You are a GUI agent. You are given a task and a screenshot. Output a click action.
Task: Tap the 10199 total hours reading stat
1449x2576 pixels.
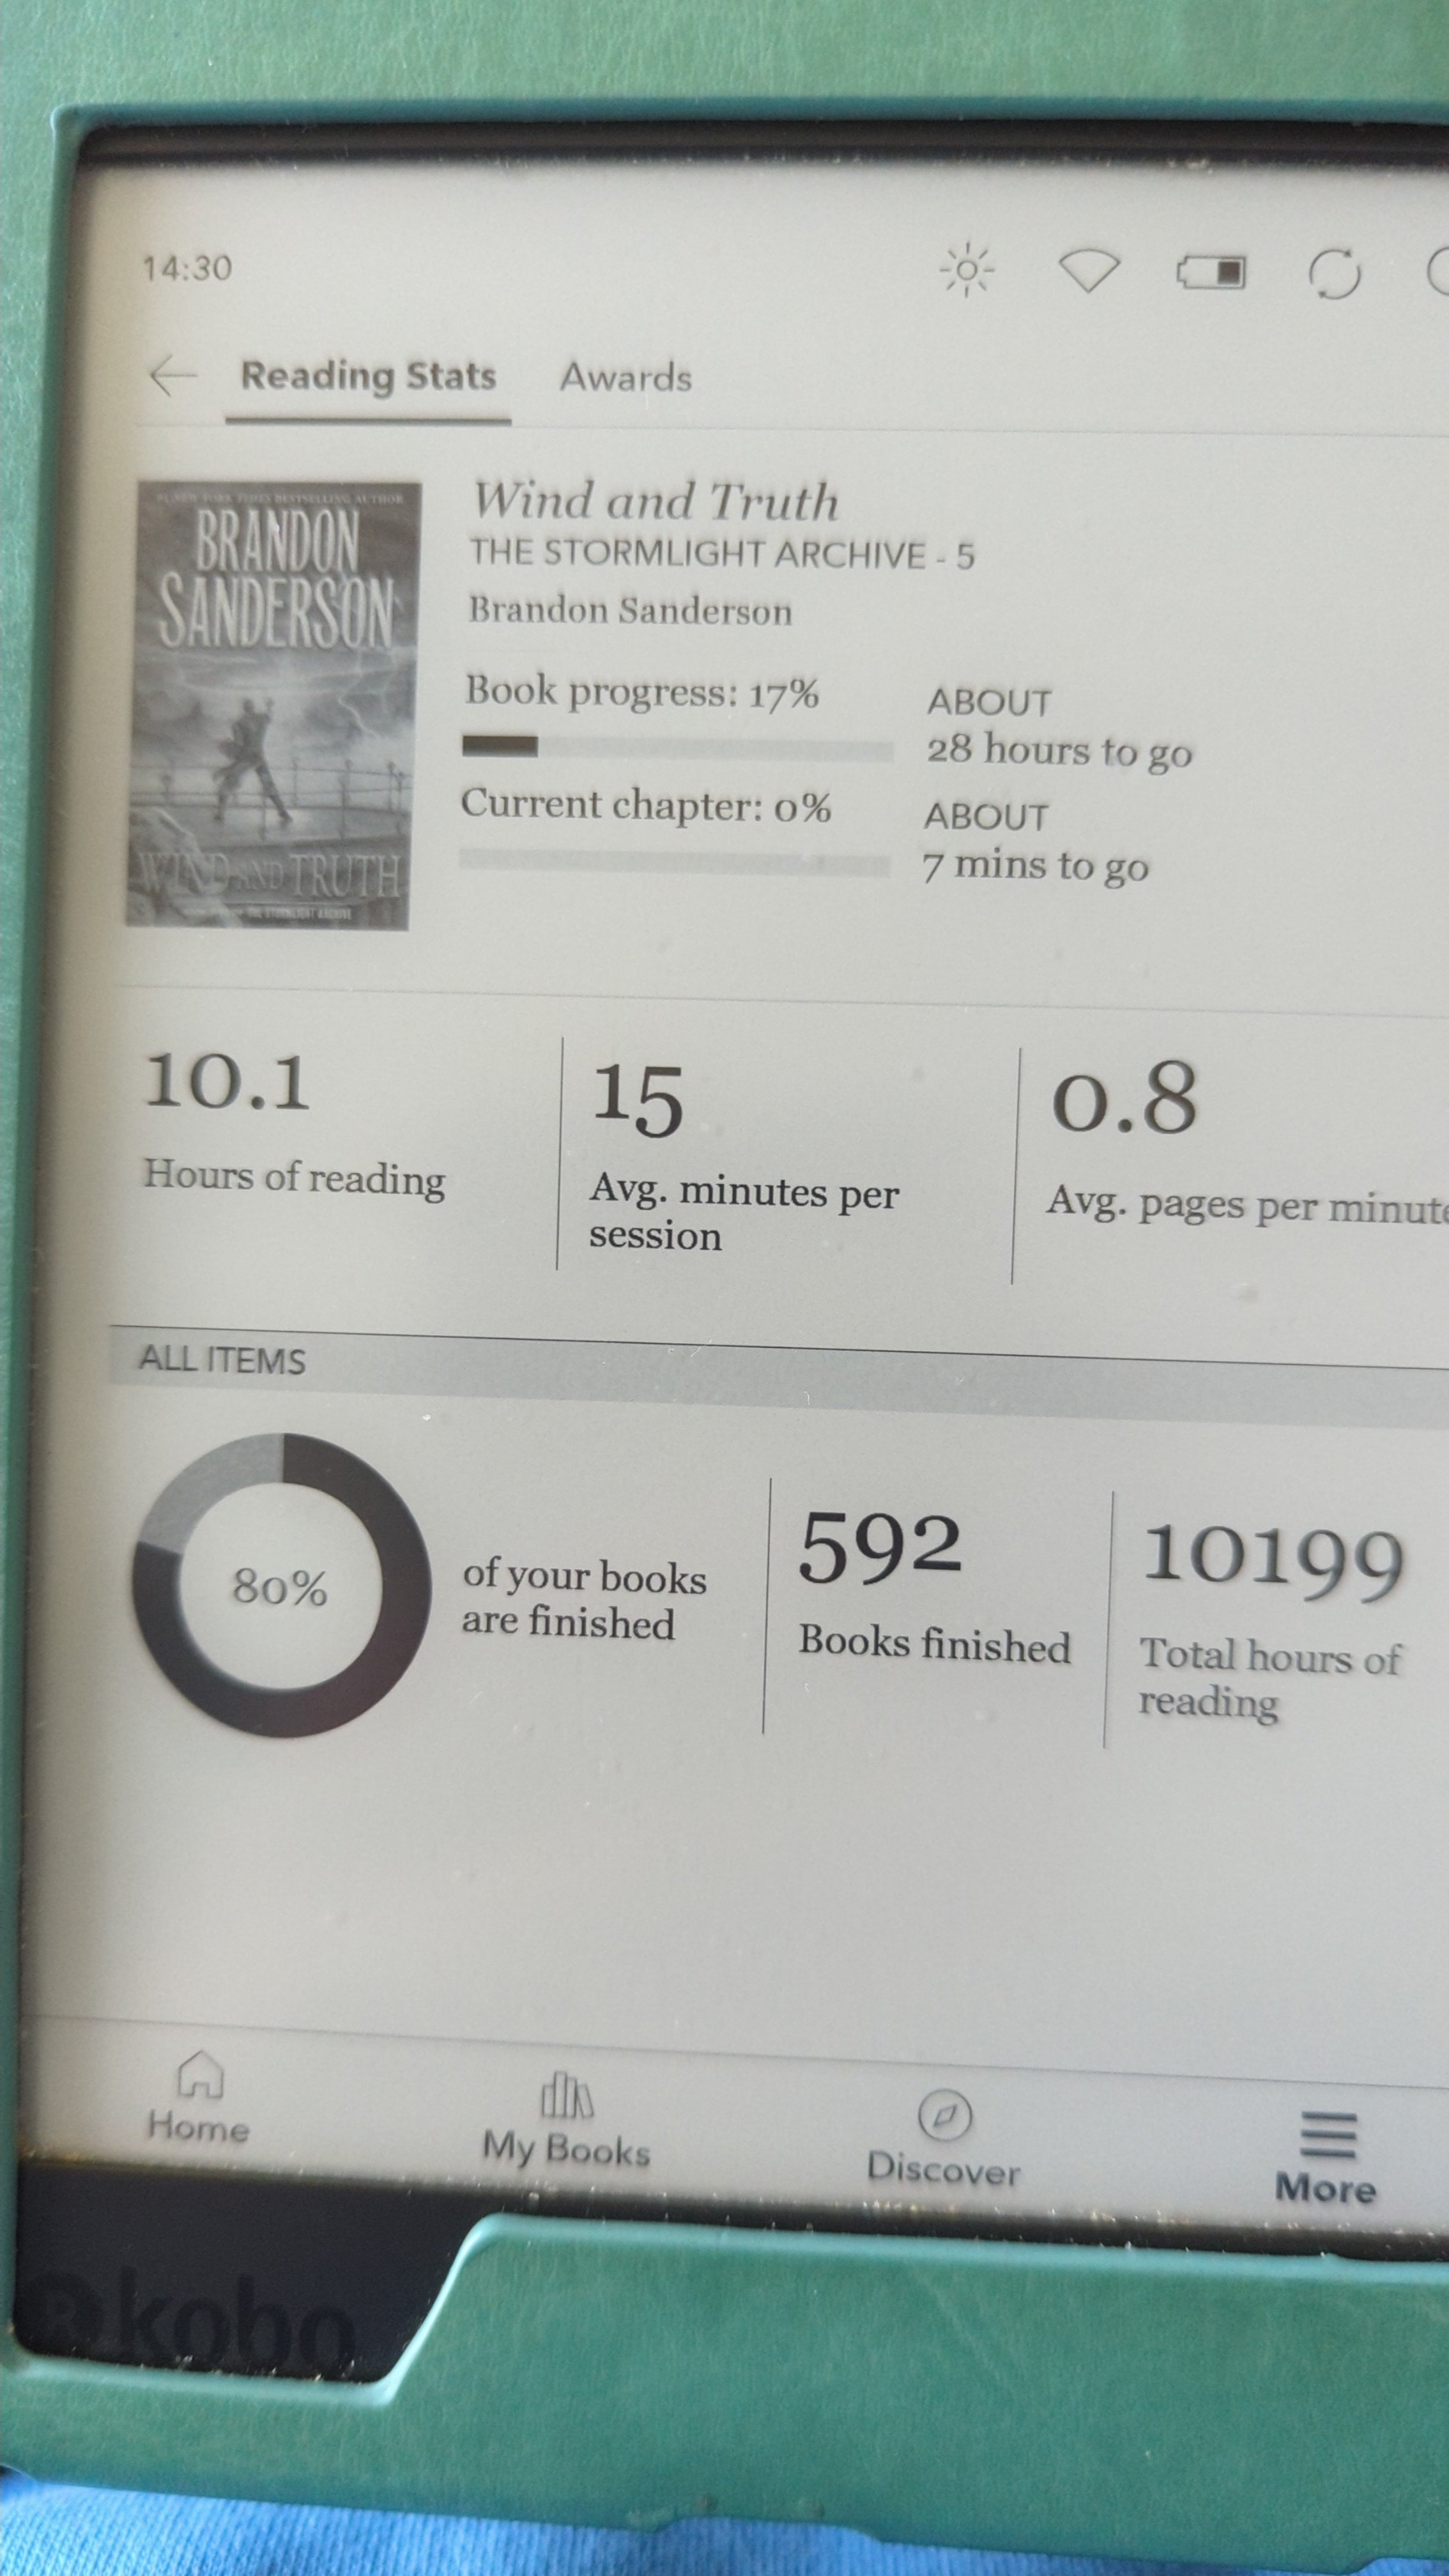point(1274,1592)
